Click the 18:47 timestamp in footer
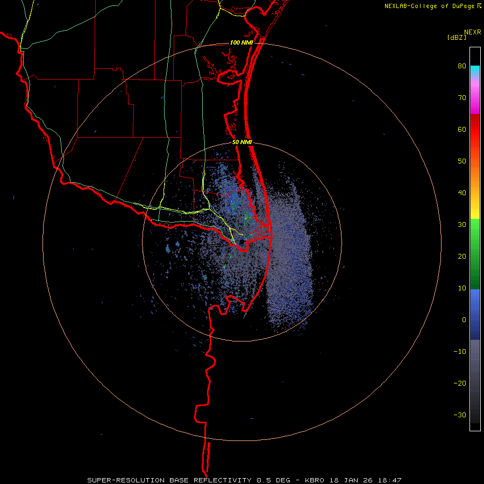This screenshot has width=484, height=484. (390, 480)
